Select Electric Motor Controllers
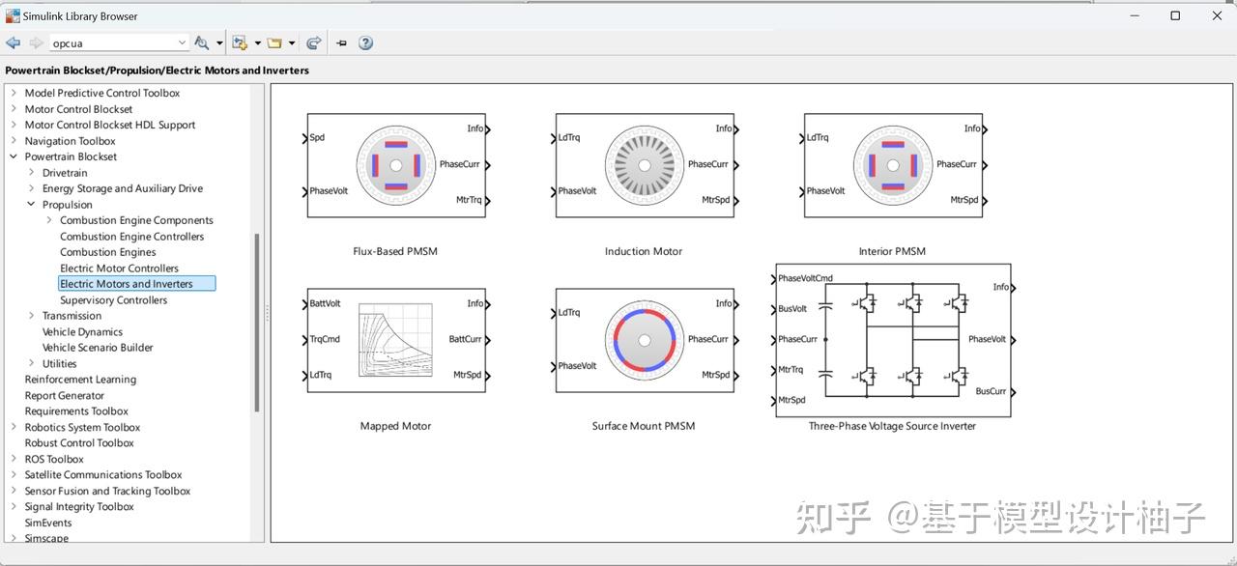Viewport: 1237px width, 566px height. 119,269
